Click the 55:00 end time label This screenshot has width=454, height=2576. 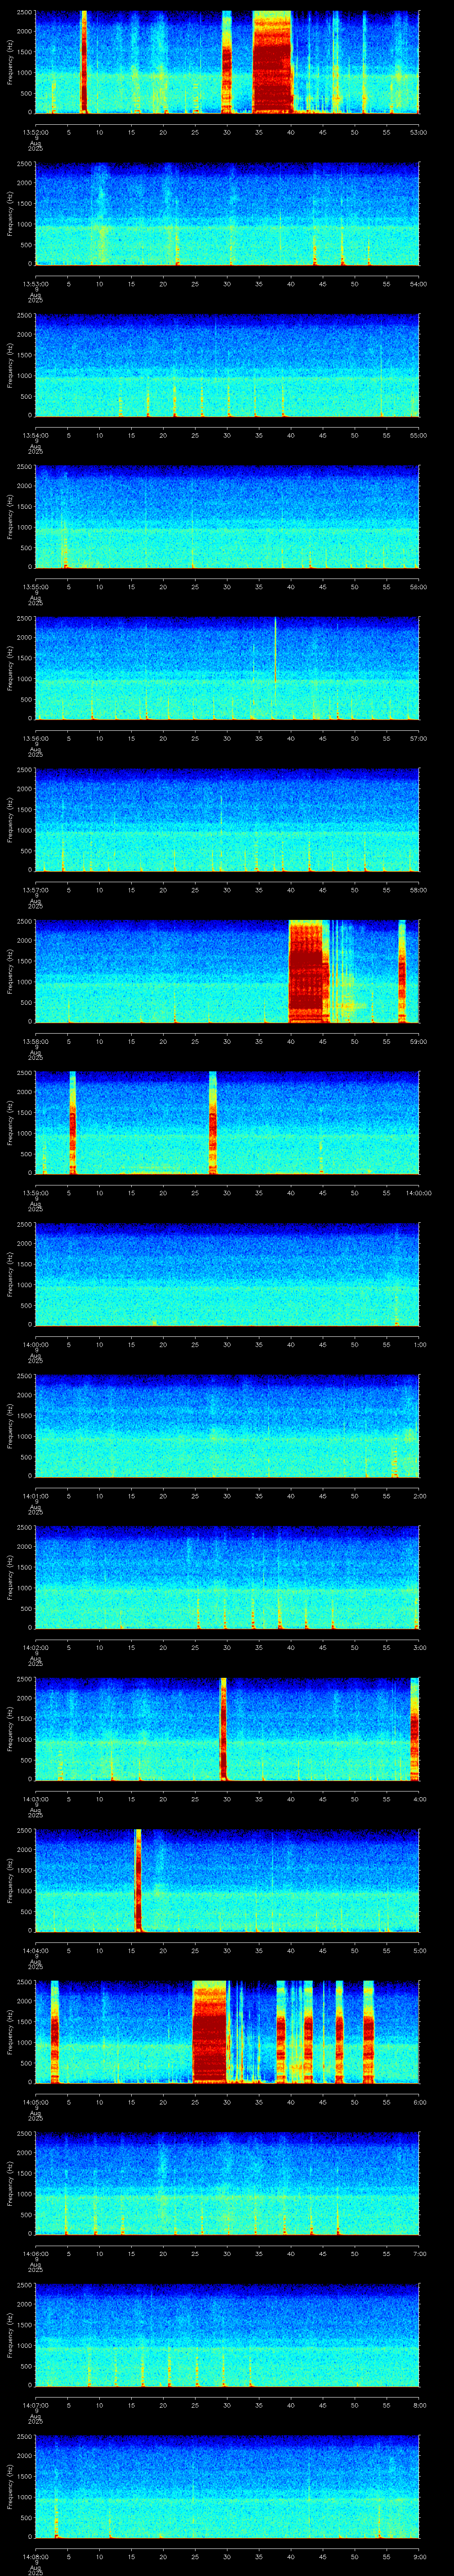coord(418,435)
